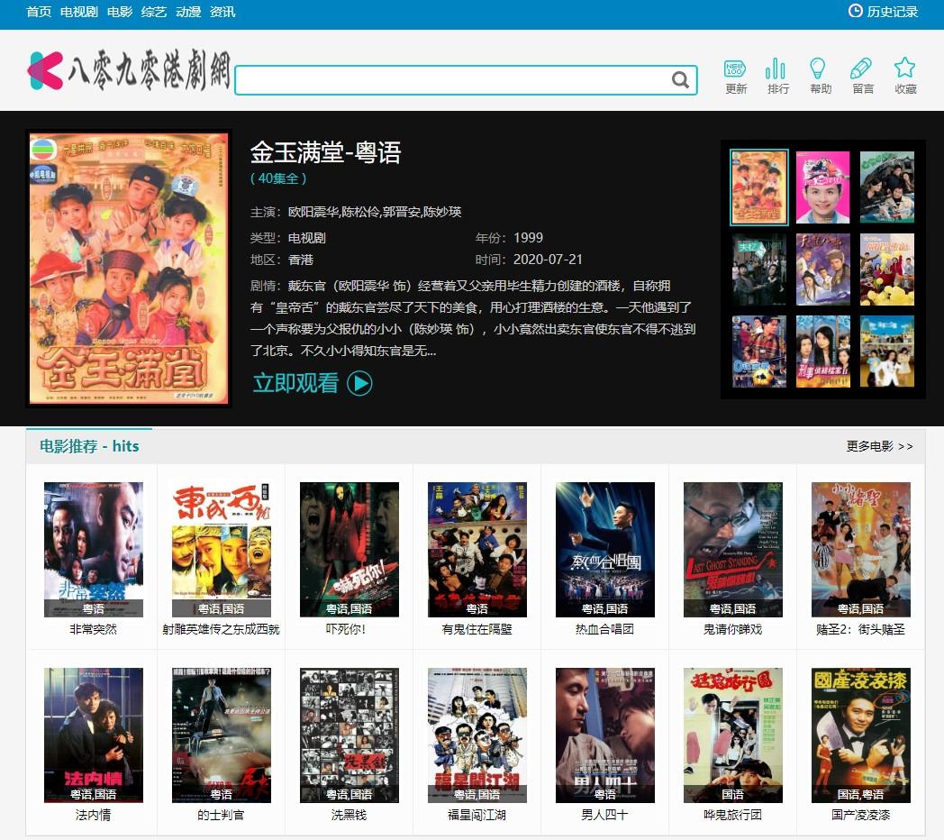Open the 国产凌凌漆 movie title link
944x840 pixels.
[860, 815]
